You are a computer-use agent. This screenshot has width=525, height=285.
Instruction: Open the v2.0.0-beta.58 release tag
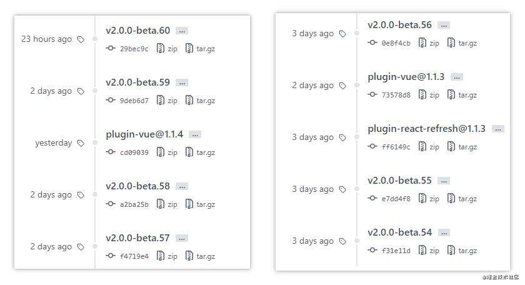point(137,186)
